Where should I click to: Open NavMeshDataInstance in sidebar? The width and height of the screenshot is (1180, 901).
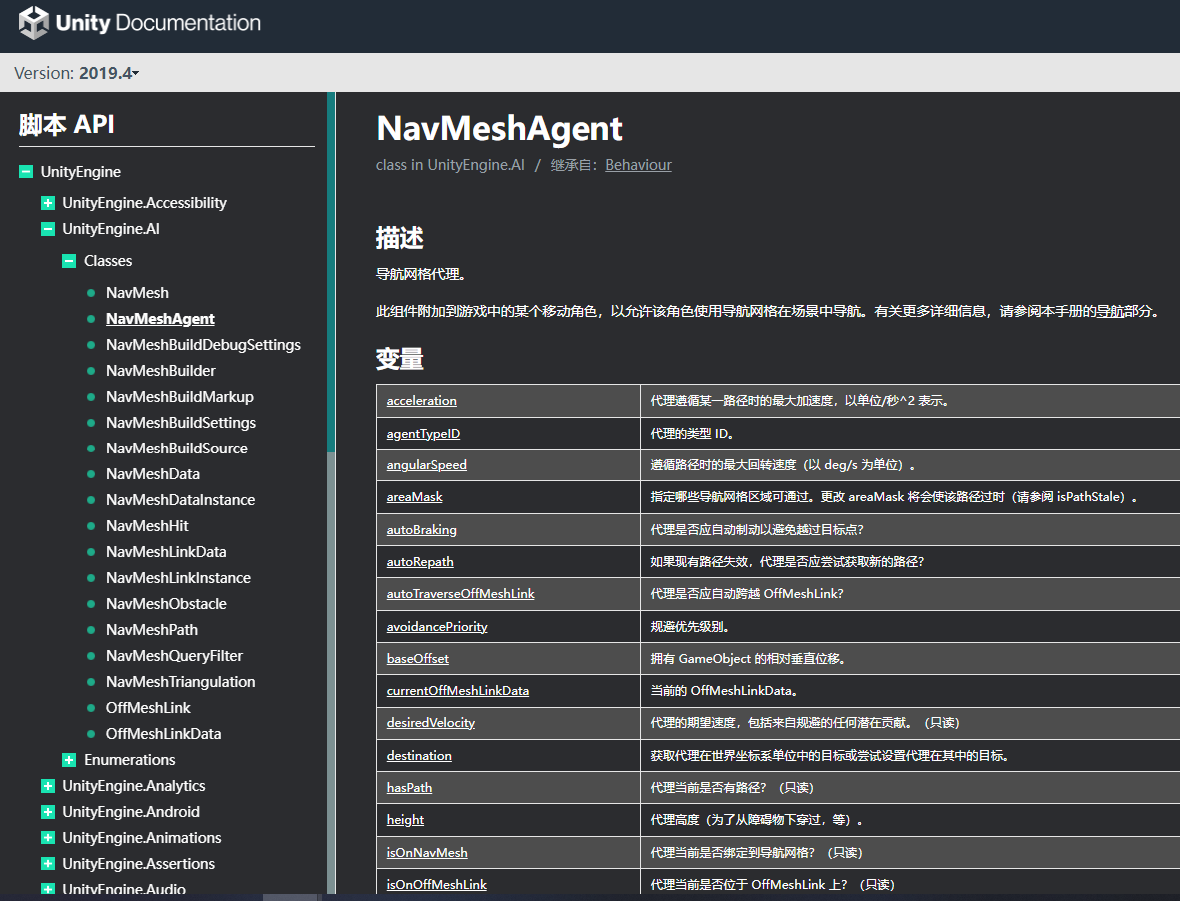click(x=180, y=500)
